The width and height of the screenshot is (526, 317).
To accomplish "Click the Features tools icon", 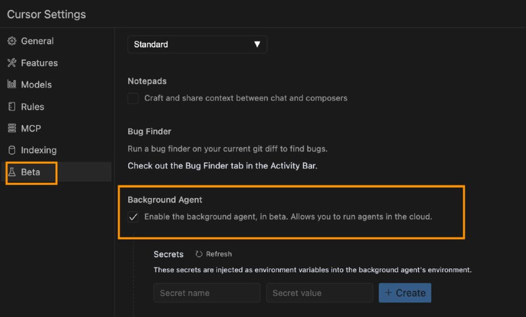I will click(12, 62).
